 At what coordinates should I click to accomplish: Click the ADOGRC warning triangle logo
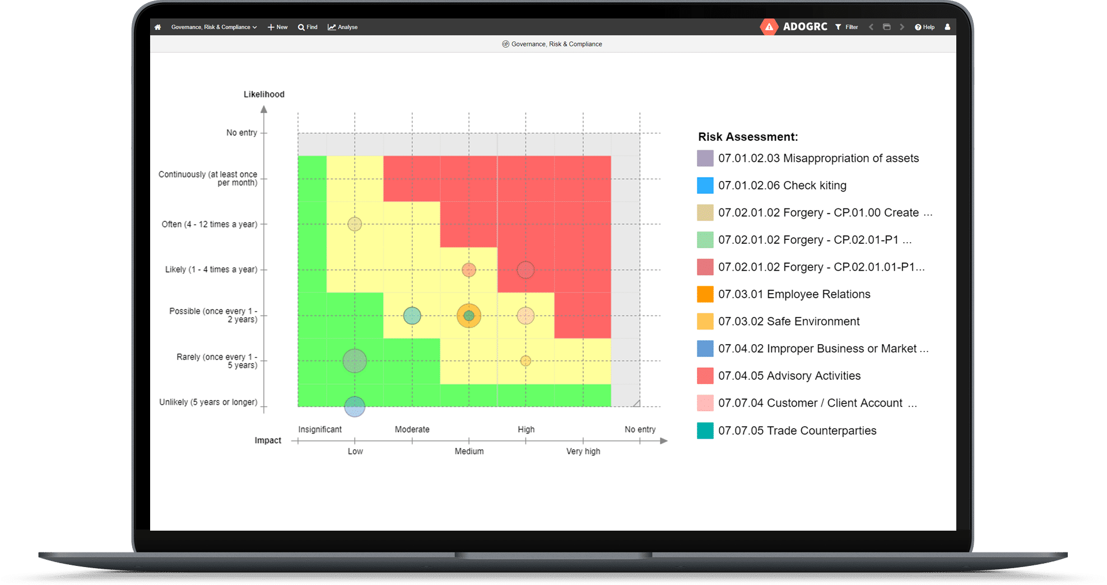(769, 26)
